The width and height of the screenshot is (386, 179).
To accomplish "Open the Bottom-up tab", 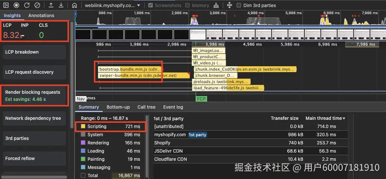I will tap(118, 107).
